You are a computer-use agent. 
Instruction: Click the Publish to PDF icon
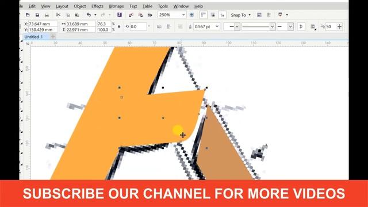(149, 15)
